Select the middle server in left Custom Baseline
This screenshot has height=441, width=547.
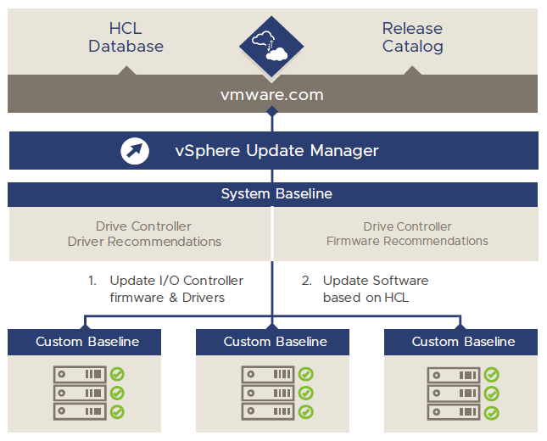80,394
